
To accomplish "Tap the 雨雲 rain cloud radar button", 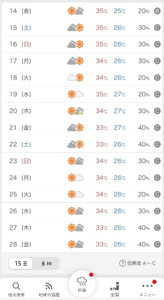I will pos(82,284).
